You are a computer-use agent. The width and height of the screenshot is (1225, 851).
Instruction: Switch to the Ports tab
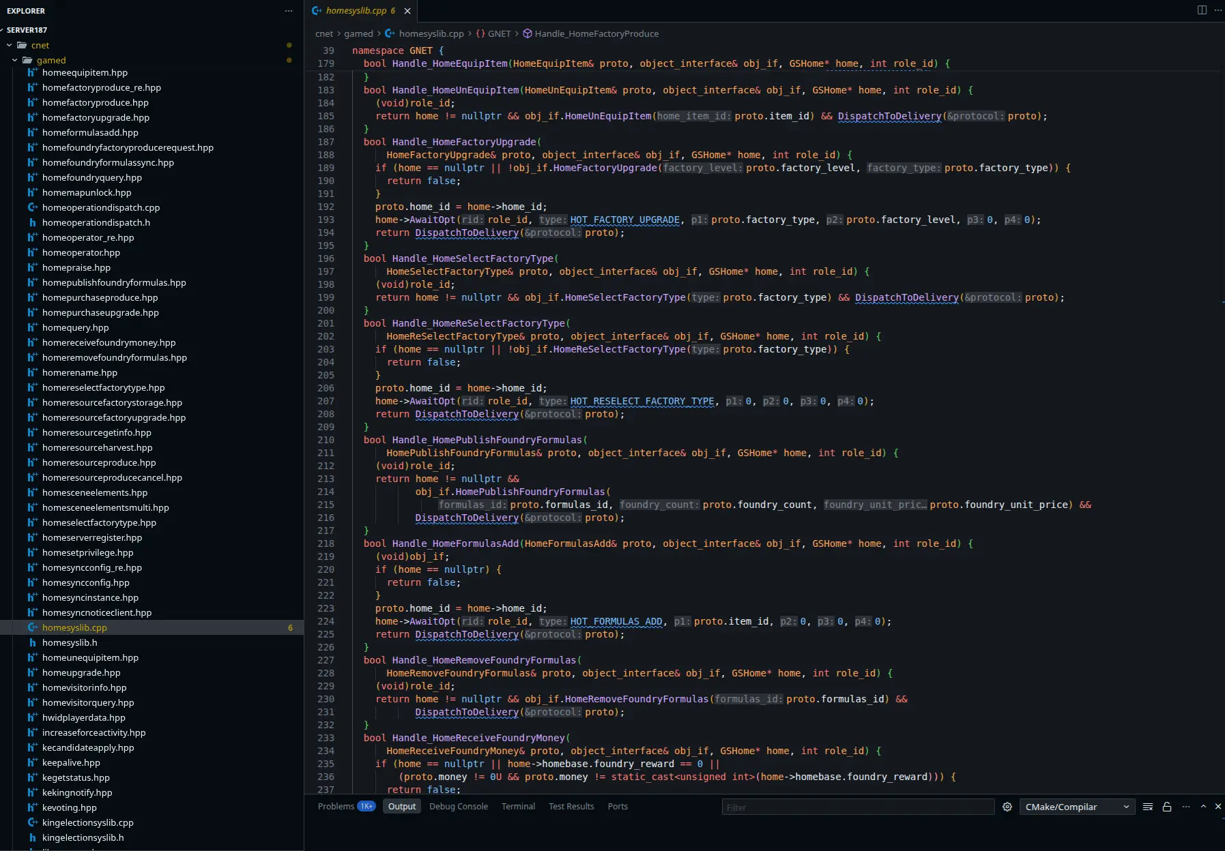click(618, 806)
